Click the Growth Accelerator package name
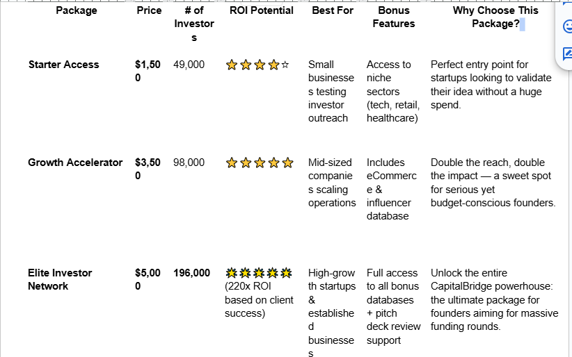The image size is (572, 357). click(x=75, y=163)
